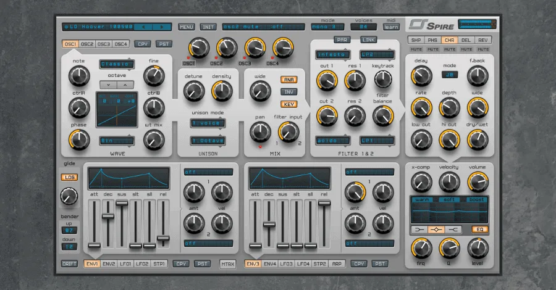Open the 1 voice unison mode dropdown
The height and width of the screenshot is (290, 556).
pyautogui.click(x=208, y=123)
